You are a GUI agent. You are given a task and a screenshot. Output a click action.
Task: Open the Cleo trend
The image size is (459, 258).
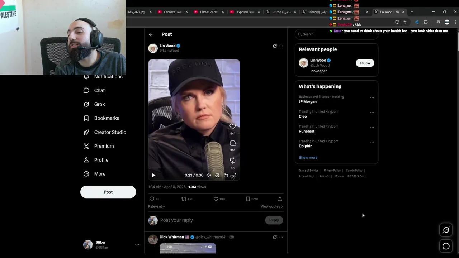pyautogui.click(x=303, y=116)
